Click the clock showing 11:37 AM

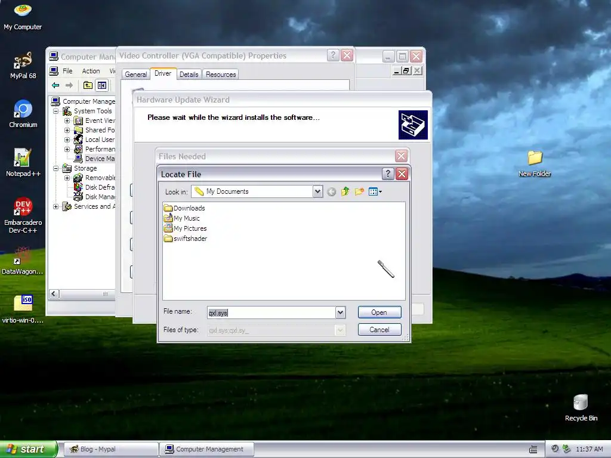(x=589, y=449)
